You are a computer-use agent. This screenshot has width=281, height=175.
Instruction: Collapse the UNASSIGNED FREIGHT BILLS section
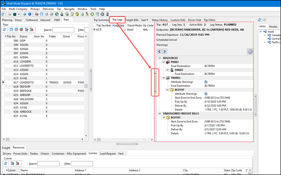[x=160, y=114]
